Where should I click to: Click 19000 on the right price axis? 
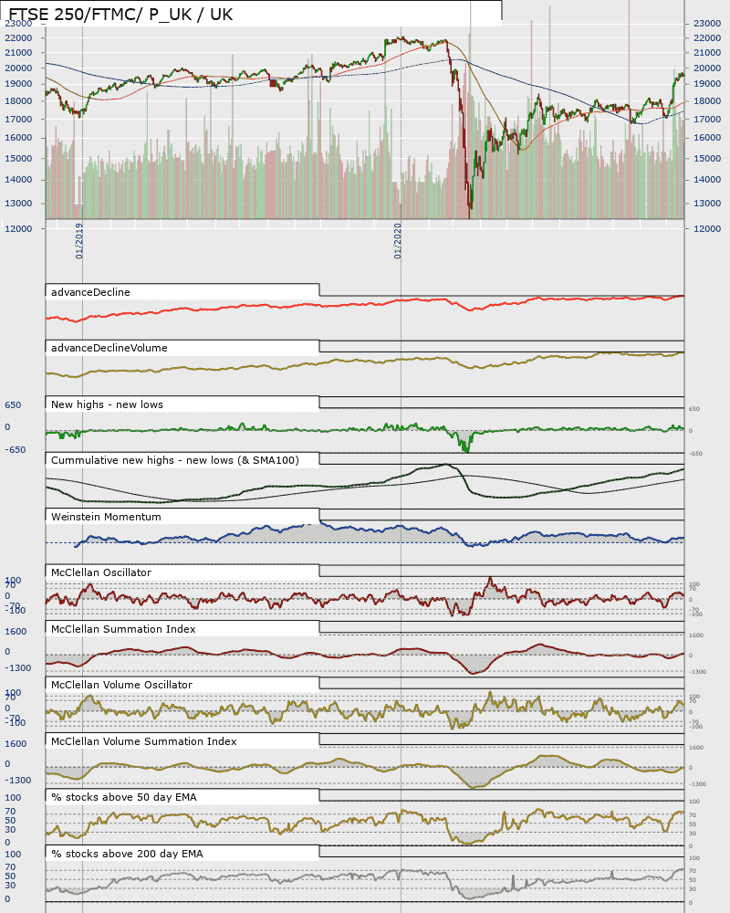point(707,84)
